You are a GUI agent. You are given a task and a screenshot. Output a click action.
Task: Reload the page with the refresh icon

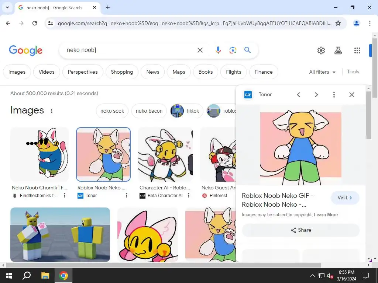tap(35, 23)
